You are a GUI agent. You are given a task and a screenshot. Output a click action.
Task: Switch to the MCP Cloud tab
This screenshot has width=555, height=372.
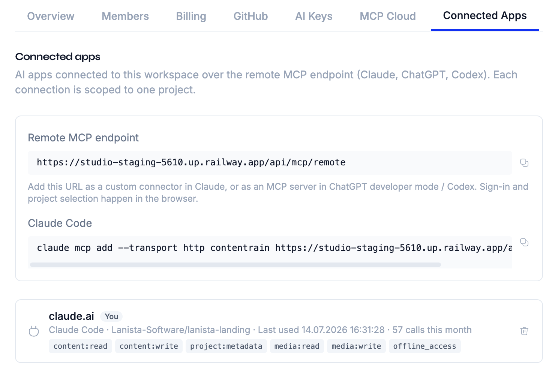click(388, 16)
